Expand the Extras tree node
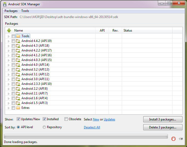The width and height of the screenshot is (187, 147). 8,108
